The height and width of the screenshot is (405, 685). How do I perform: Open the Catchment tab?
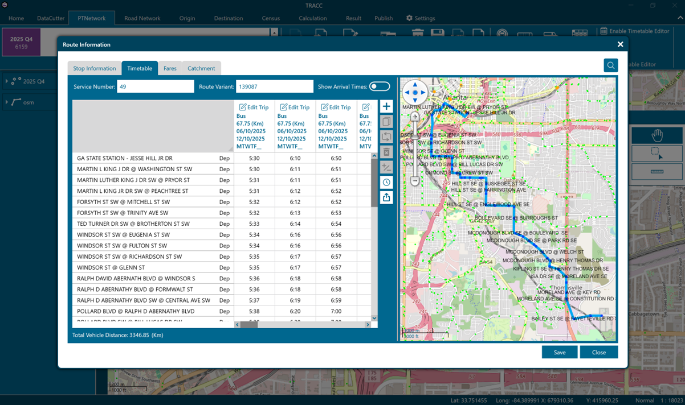click(201, 68)
